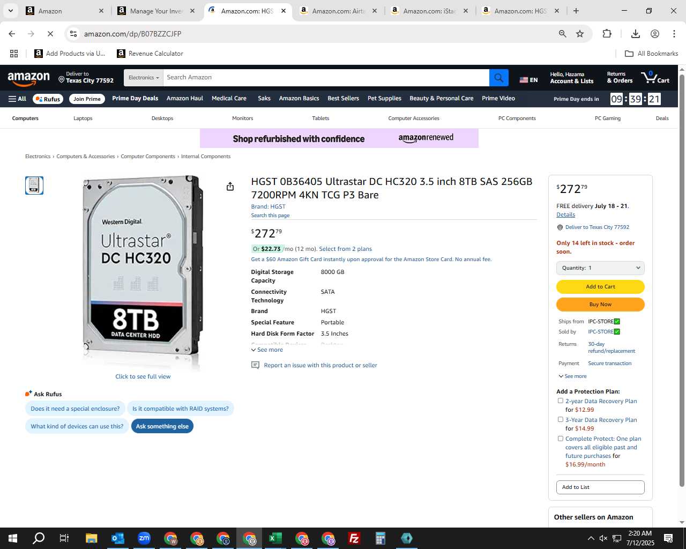Click the Amazon logo in the header
This screenshot has height=549, width=686.
[x=29, y=78]
